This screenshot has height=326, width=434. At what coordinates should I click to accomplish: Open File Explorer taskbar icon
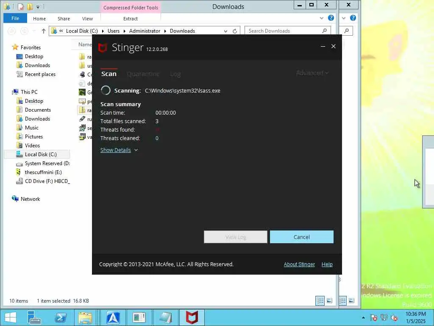pyautogui.click(x=85, y=318)
